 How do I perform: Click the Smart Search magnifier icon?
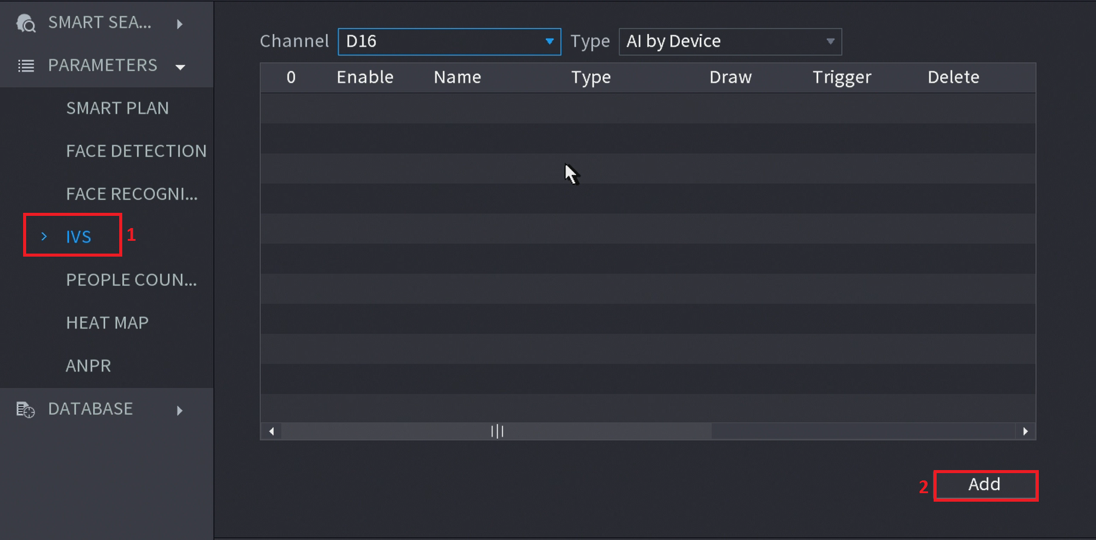(x=26, y=23)
